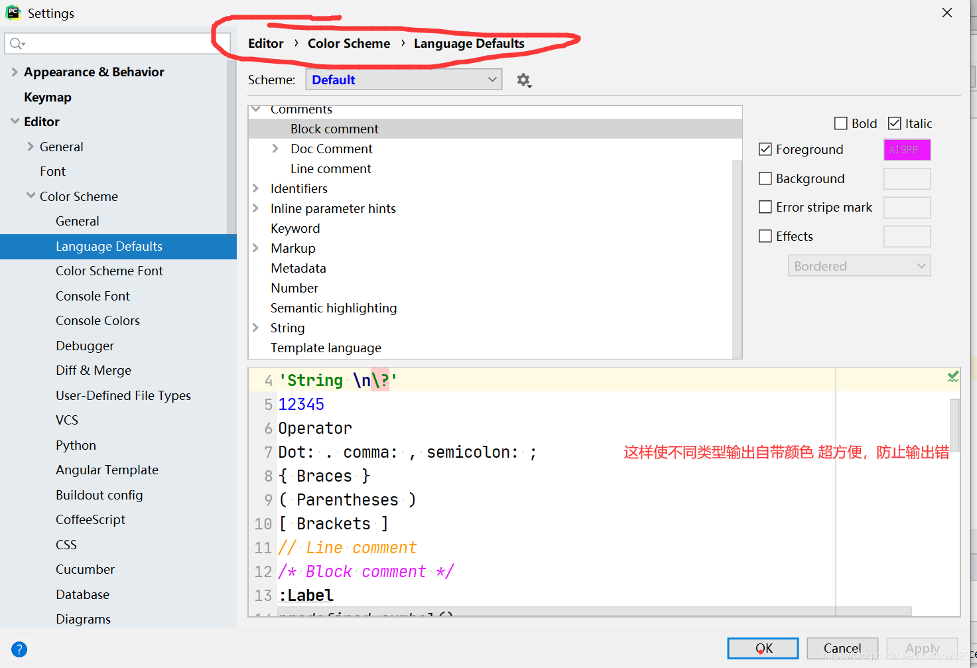Open Diff & Merge color settings
This screenshot has height=668, width=977.
click(94, 370)
